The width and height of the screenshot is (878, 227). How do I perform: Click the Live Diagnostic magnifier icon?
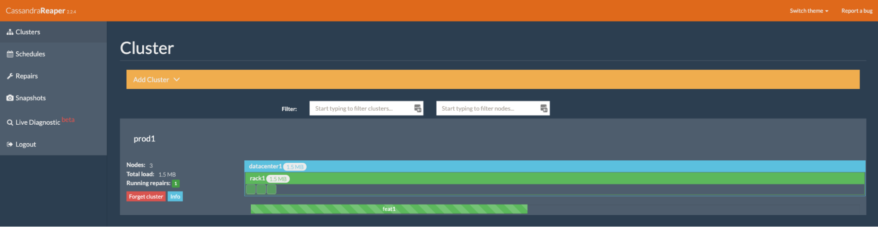pos(10,123)
